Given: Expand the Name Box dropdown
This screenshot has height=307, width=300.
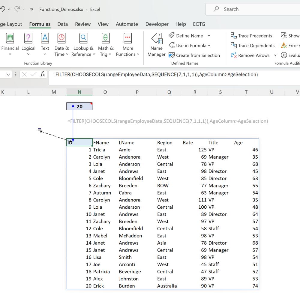Looking at the screenshot, I should pos(8,74).
